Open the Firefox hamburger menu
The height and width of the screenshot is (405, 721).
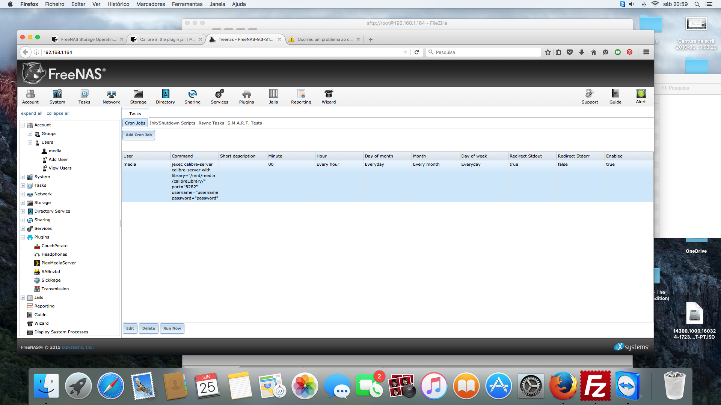point(646,52)
